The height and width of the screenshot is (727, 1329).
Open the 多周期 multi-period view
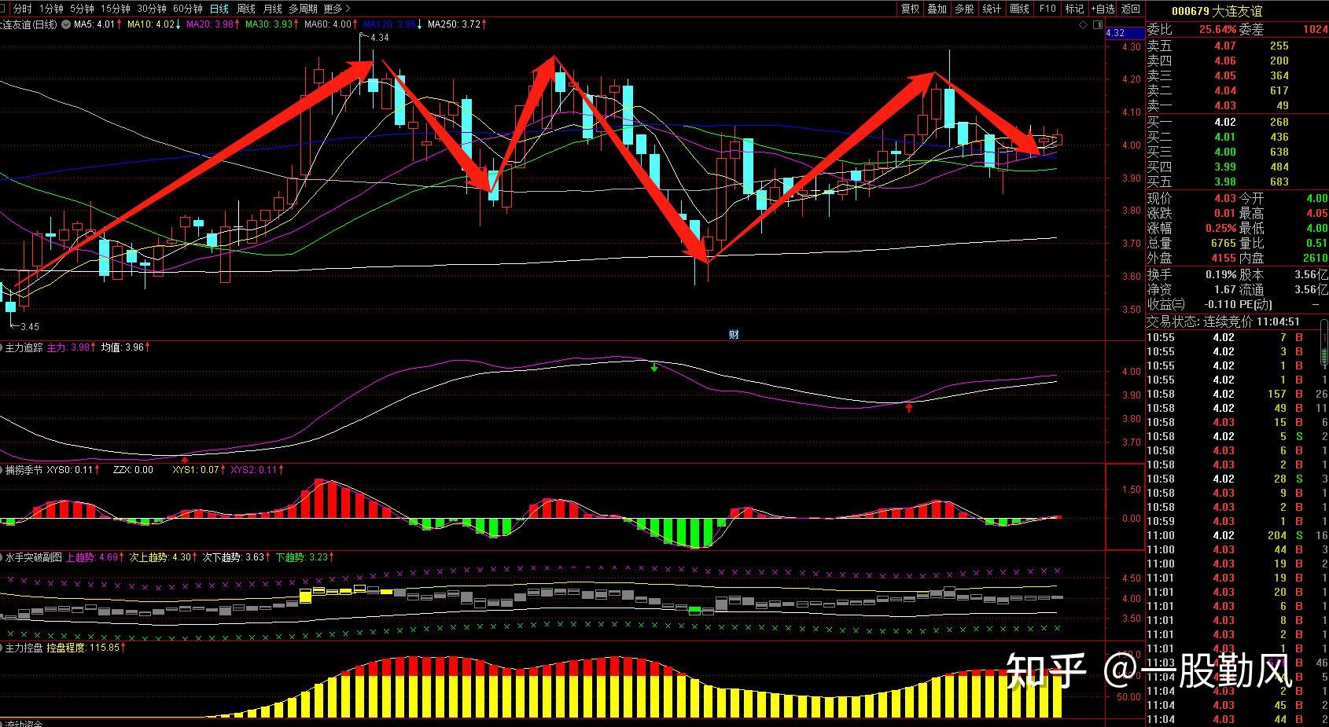(303, 9)
